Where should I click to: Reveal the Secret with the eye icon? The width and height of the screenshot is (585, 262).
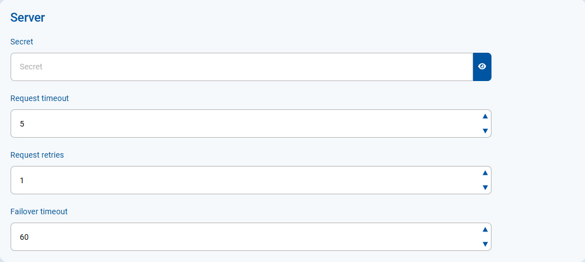pyautogui.click(x=482, y=67)
